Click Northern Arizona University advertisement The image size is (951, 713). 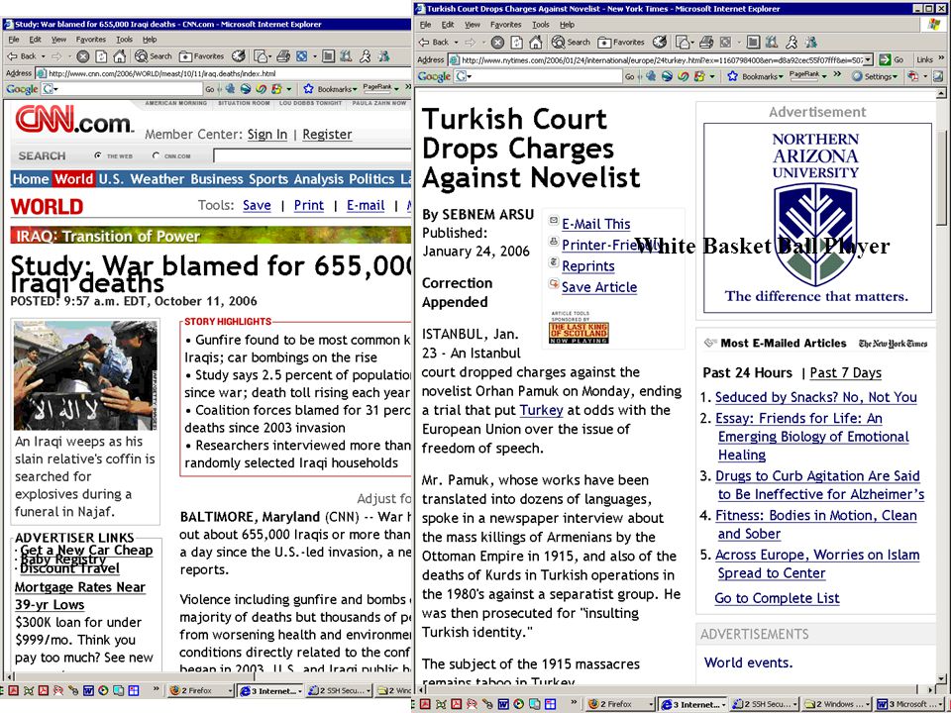tap(817, 218)
